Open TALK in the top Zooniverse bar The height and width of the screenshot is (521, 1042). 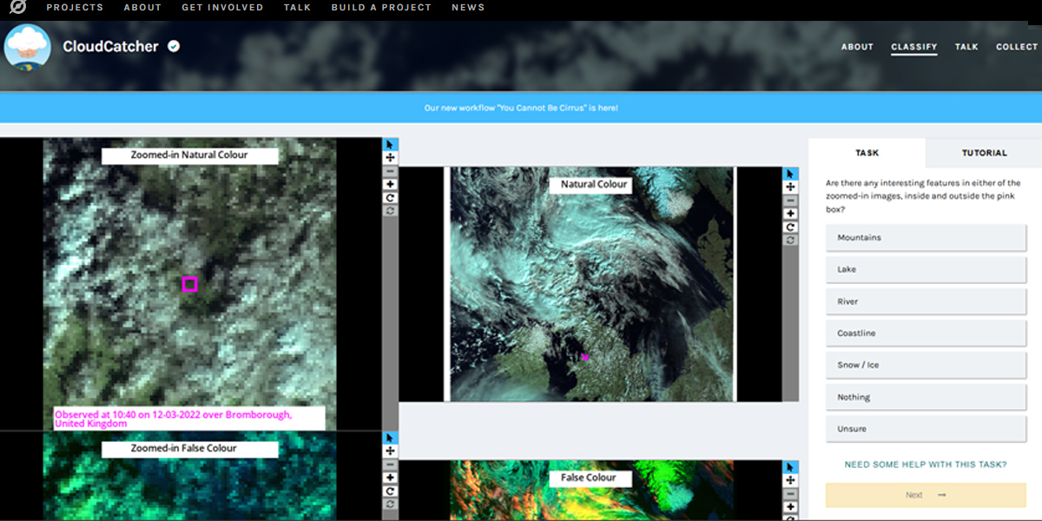click(297, 7)
